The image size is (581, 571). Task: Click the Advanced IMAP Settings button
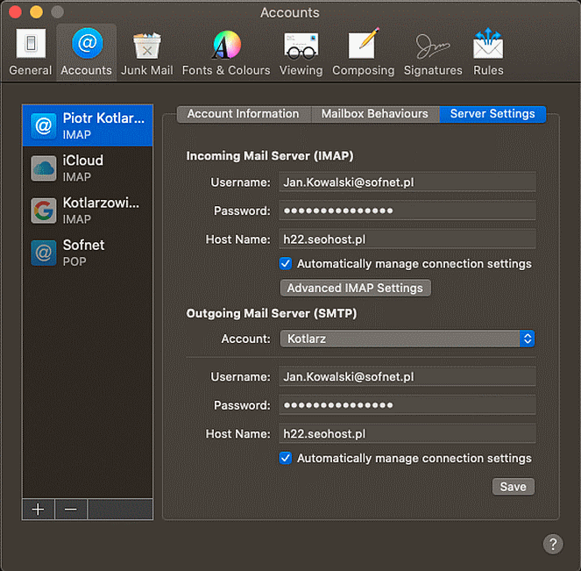355,288
